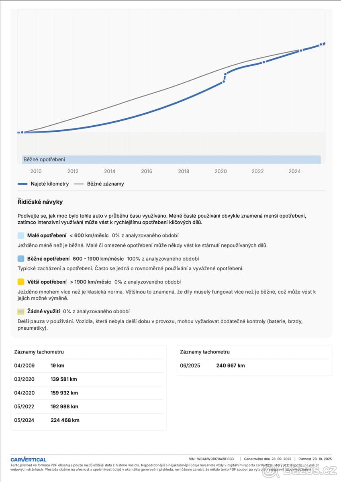
Task: Click the 2024 data point on blue line
Action: coord(301,51)
